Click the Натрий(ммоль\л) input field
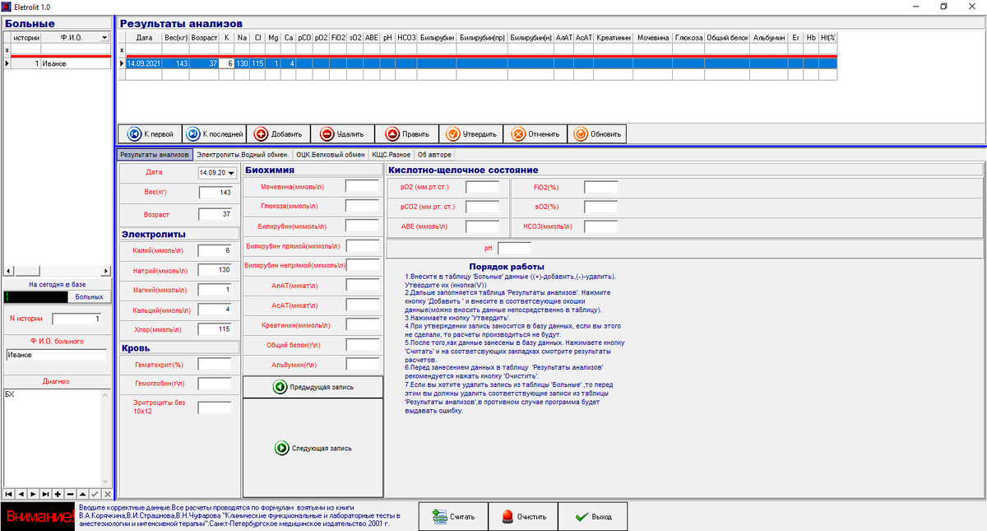The width and height of the screenshot is (987, 531). tap(216, 270)
